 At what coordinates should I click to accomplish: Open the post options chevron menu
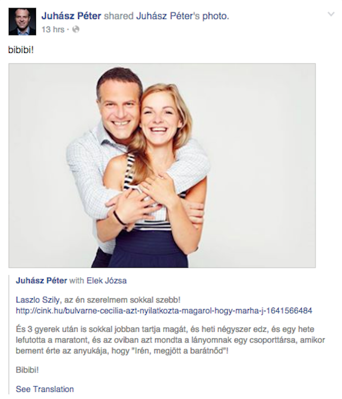click(x=331, y=14)
